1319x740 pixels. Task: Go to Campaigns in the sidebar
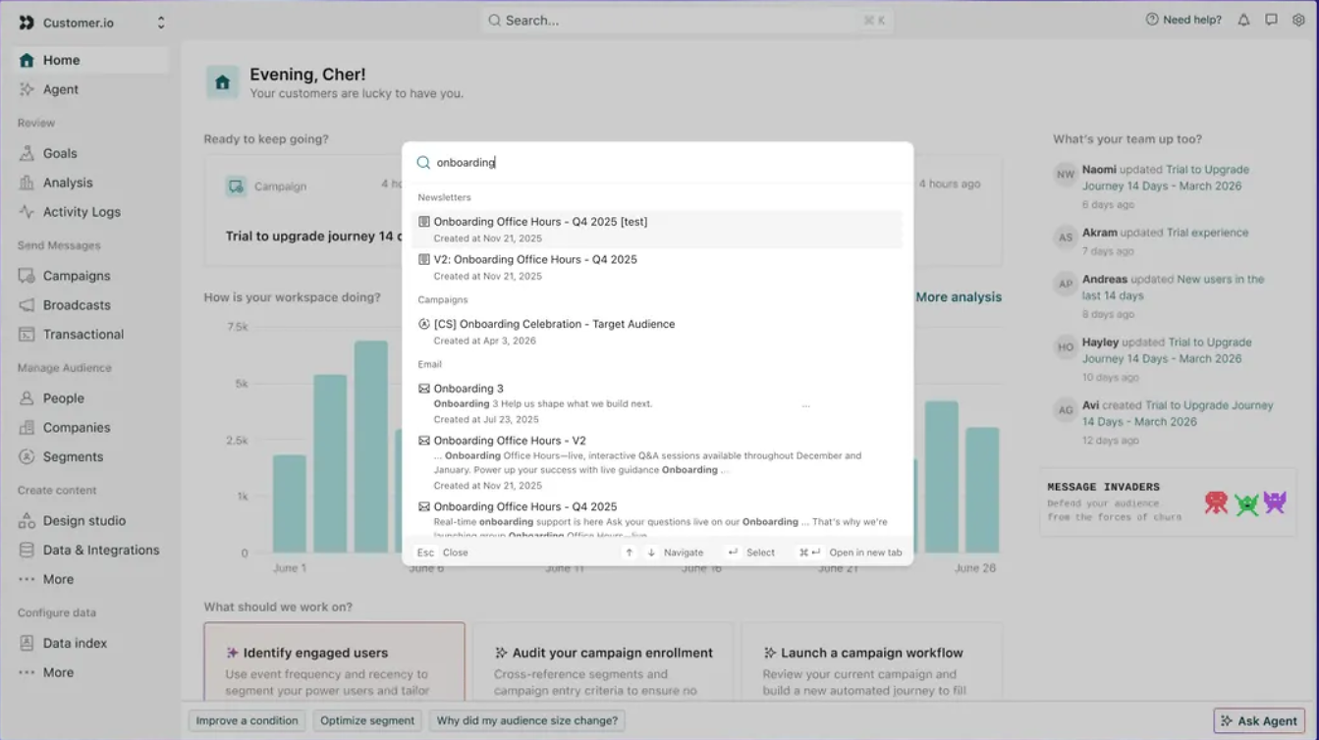(77, 276)
